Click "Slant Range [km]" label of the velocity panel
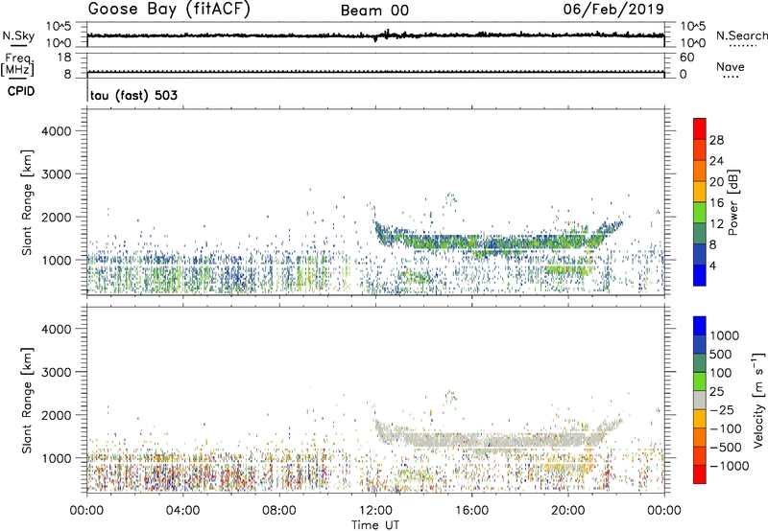Screen dimensions: 768x531 click(27, 401)
